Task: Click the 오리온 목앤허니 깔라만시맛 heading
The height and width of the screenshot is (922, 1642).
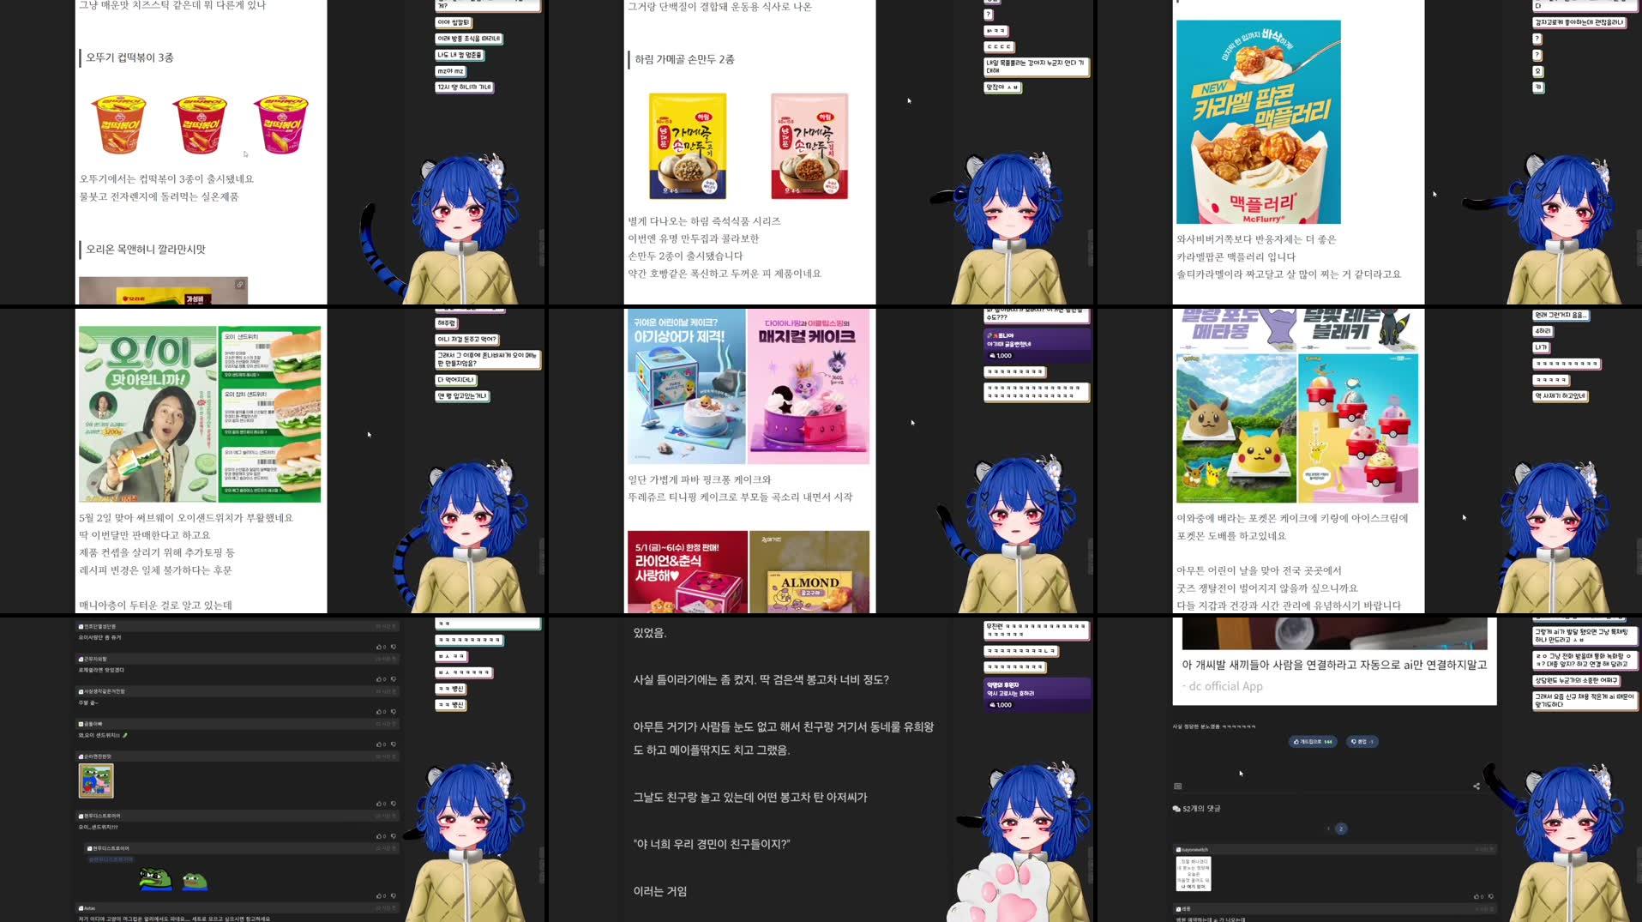Action: pos(146,250)
